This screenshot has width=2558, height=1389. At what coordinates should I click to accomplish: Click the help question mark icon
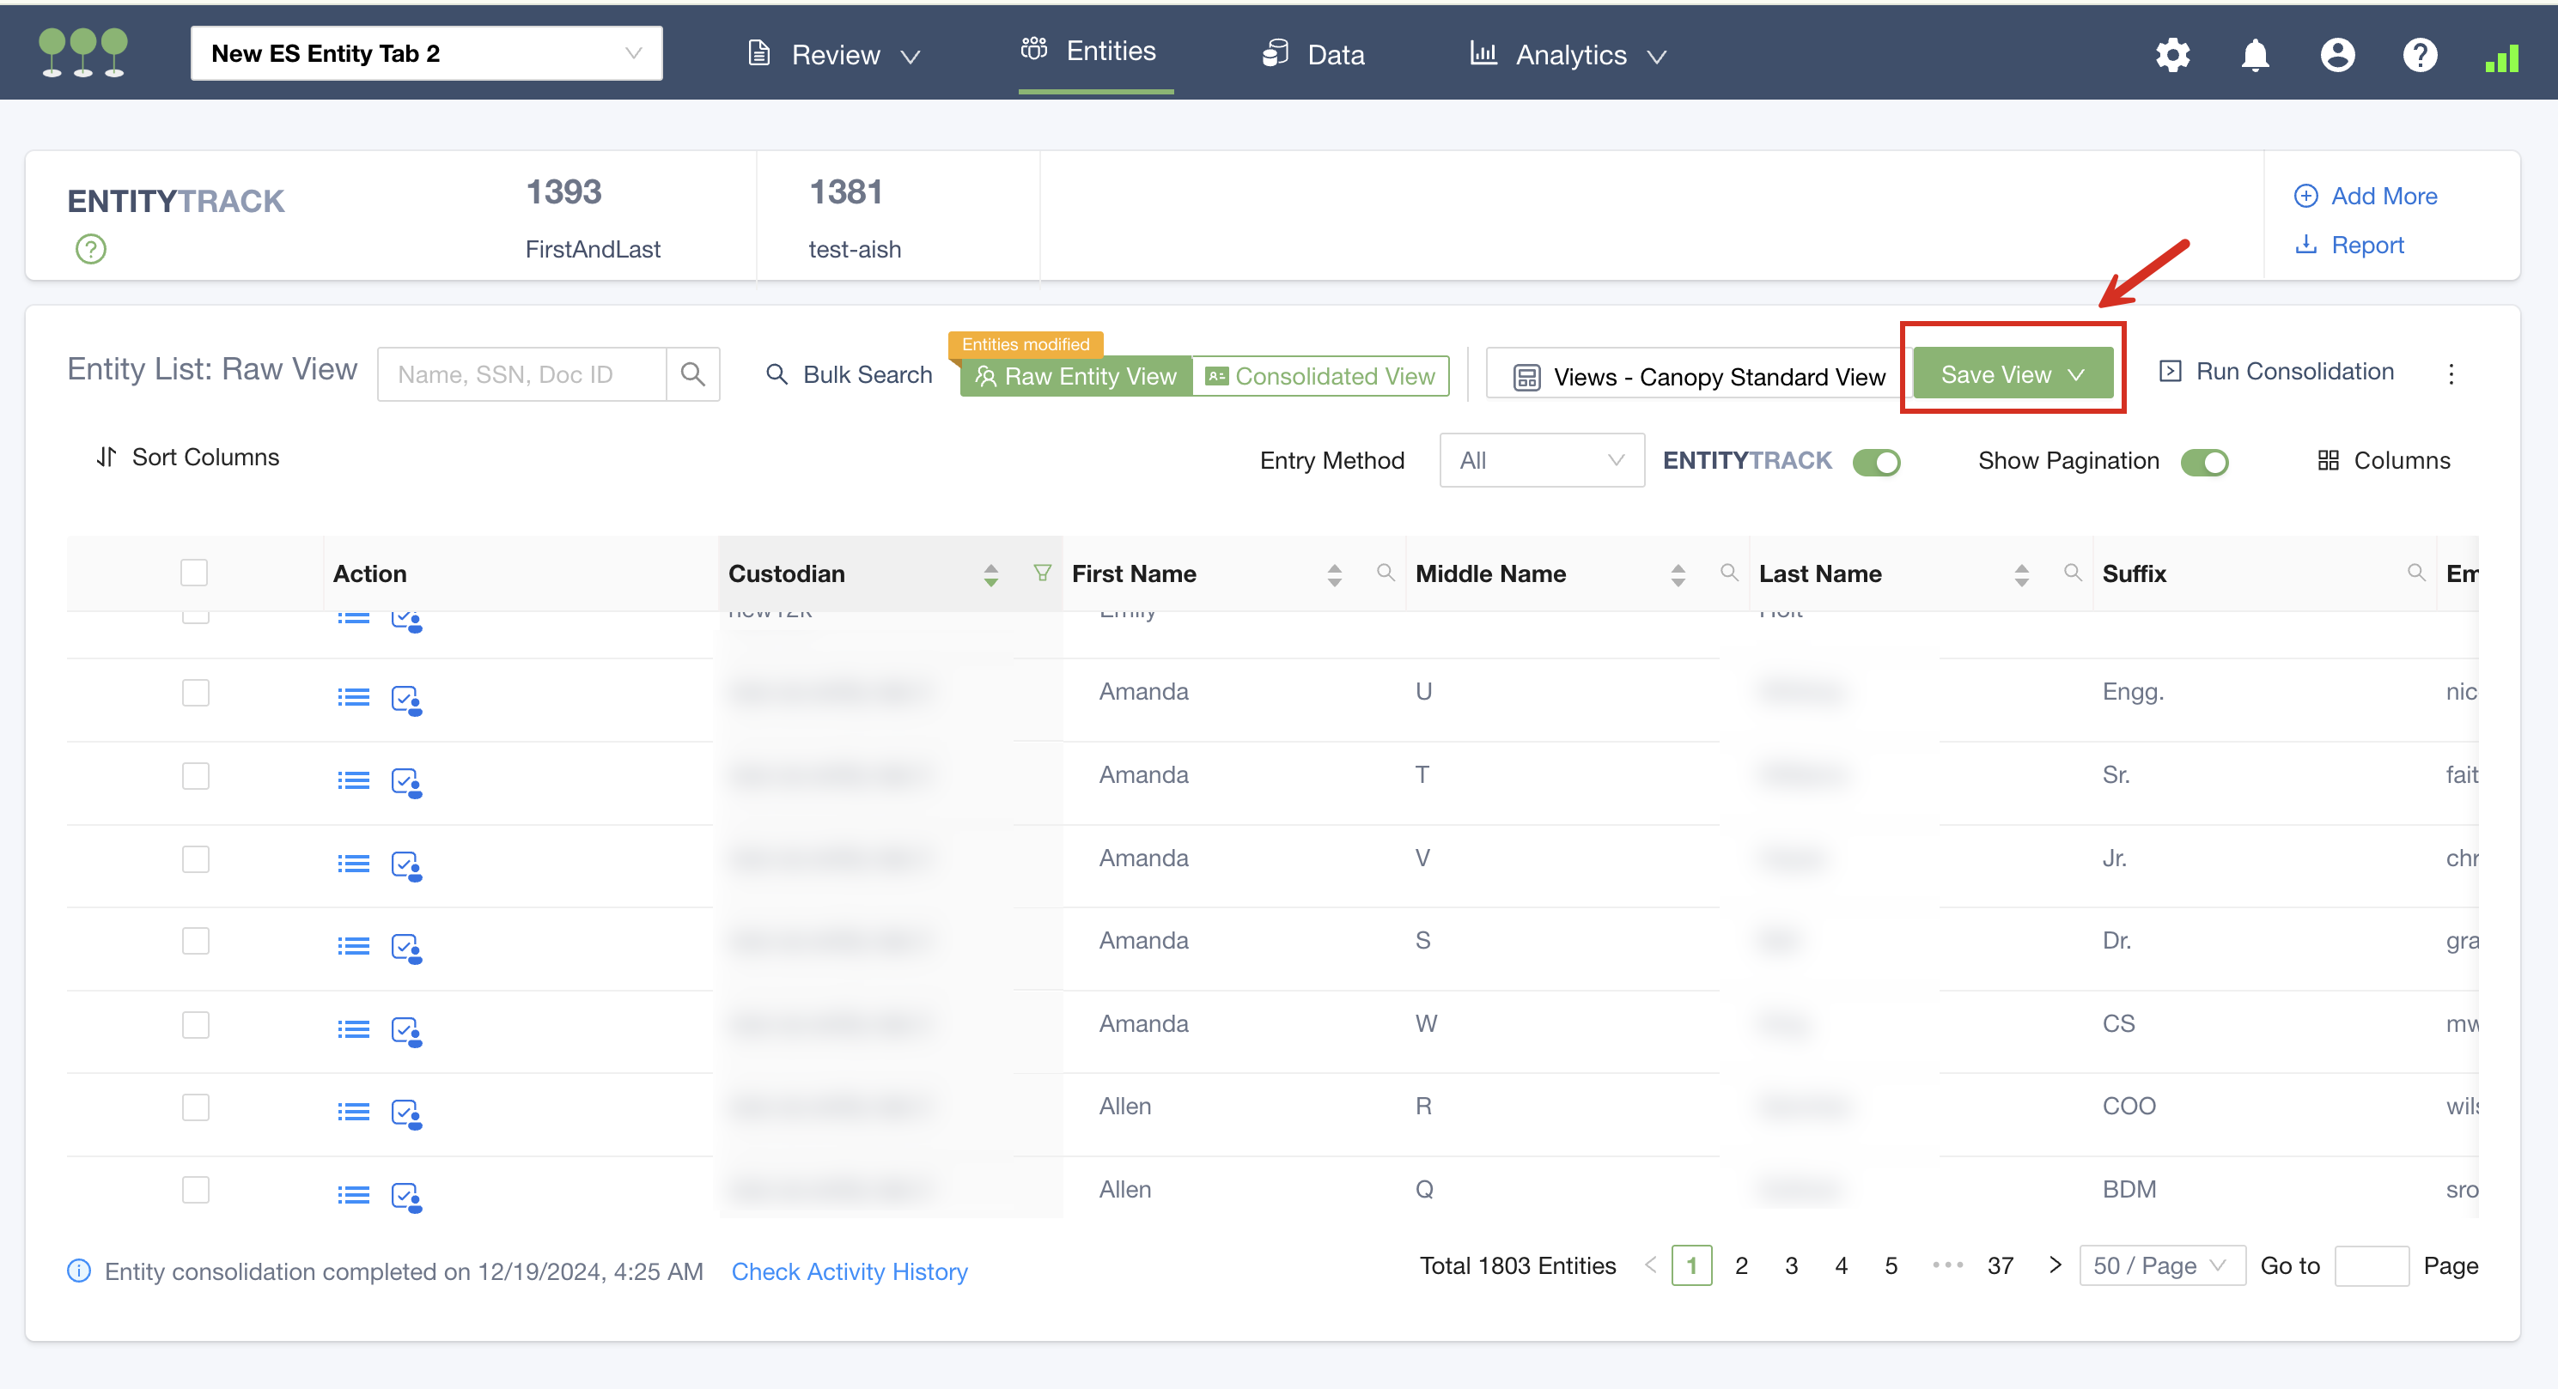(x=2419, y=55)
